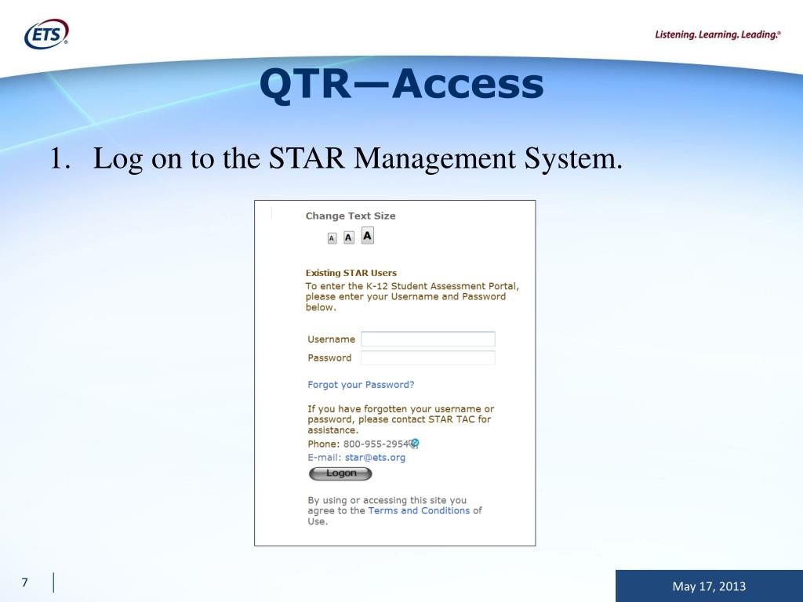Click the ETS logo
This screenshot has height=602, width=803.
coord(46,34)
